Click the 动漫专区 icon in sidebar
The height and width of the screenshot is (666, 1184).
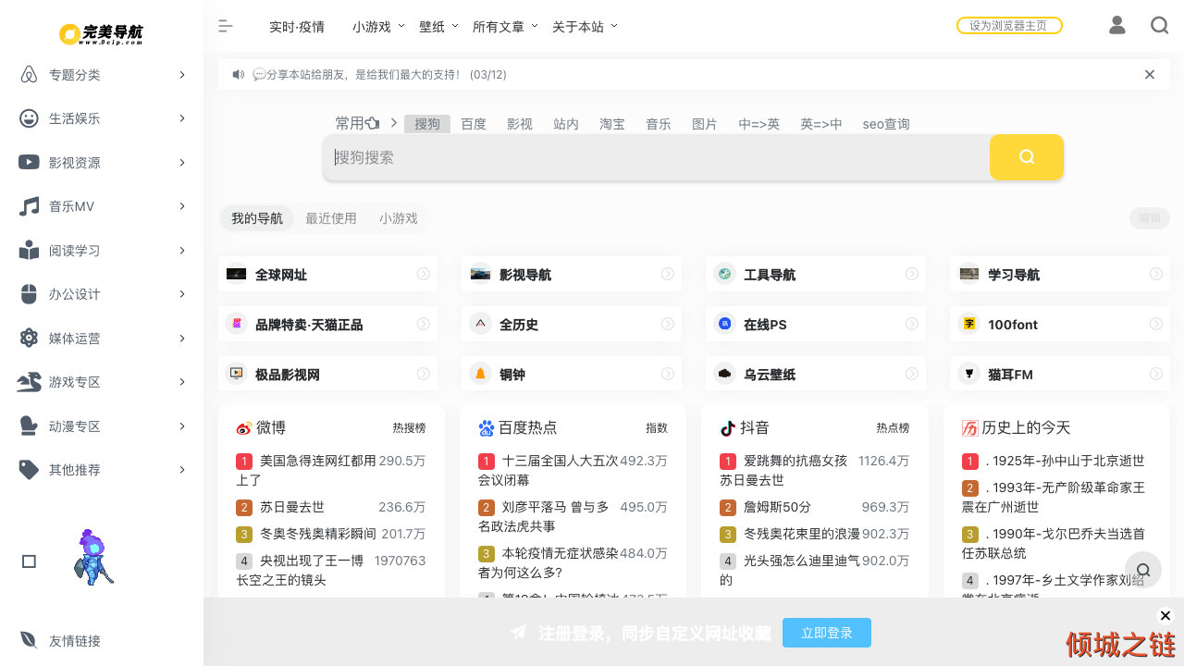point(29,426)
